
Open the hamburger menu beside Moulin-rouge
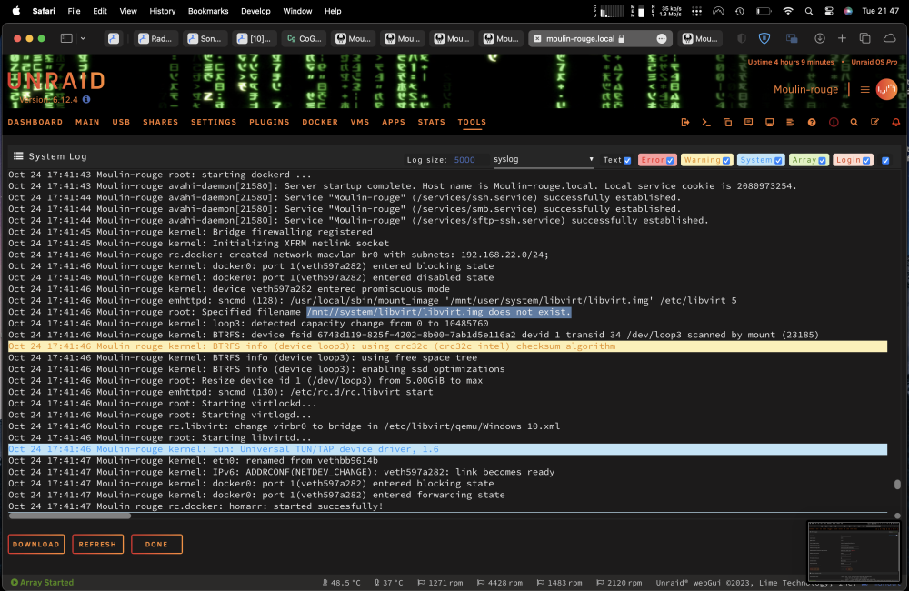(865, 90)
